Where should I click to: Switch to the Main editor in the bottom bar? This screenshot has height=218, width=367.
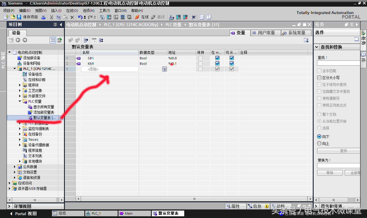point(135,213)
